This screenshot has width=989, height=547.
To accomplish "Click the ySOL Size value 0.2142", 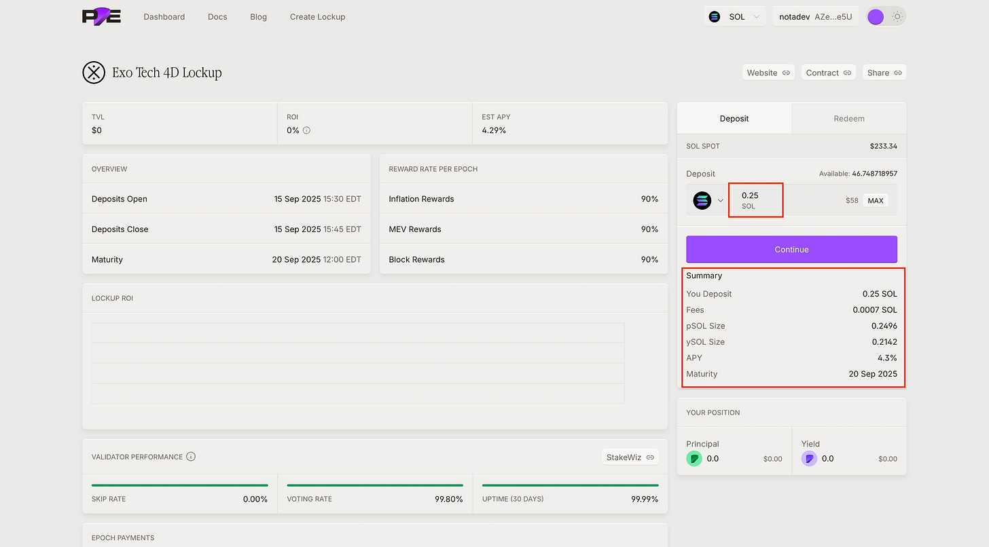I will coord(884,342).
